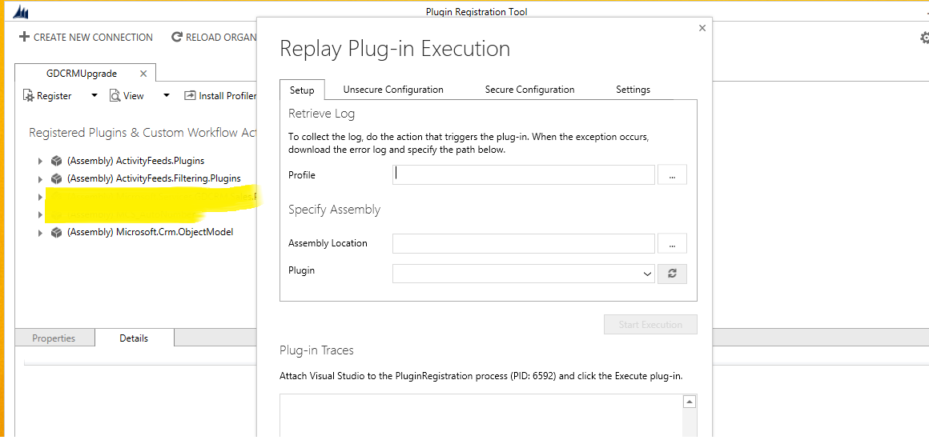This screenshot has height=444, width=929.
Task: Click the Register gear icon
Action: 29,95
